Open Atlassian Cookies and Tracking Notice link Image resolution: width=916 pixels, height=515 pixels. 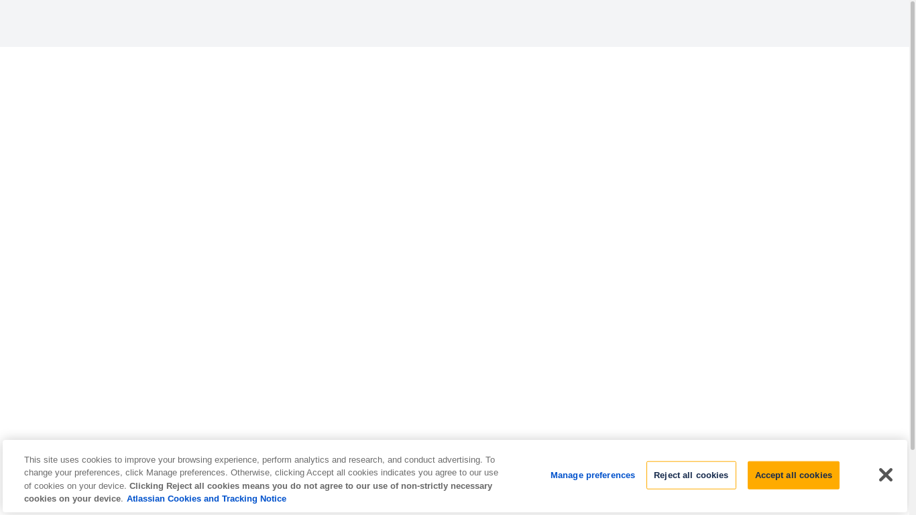(x=207, y=498)
